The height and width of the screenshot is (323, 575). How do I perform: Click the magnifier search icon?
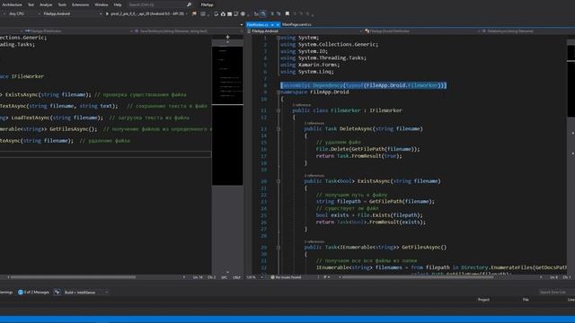190,4
